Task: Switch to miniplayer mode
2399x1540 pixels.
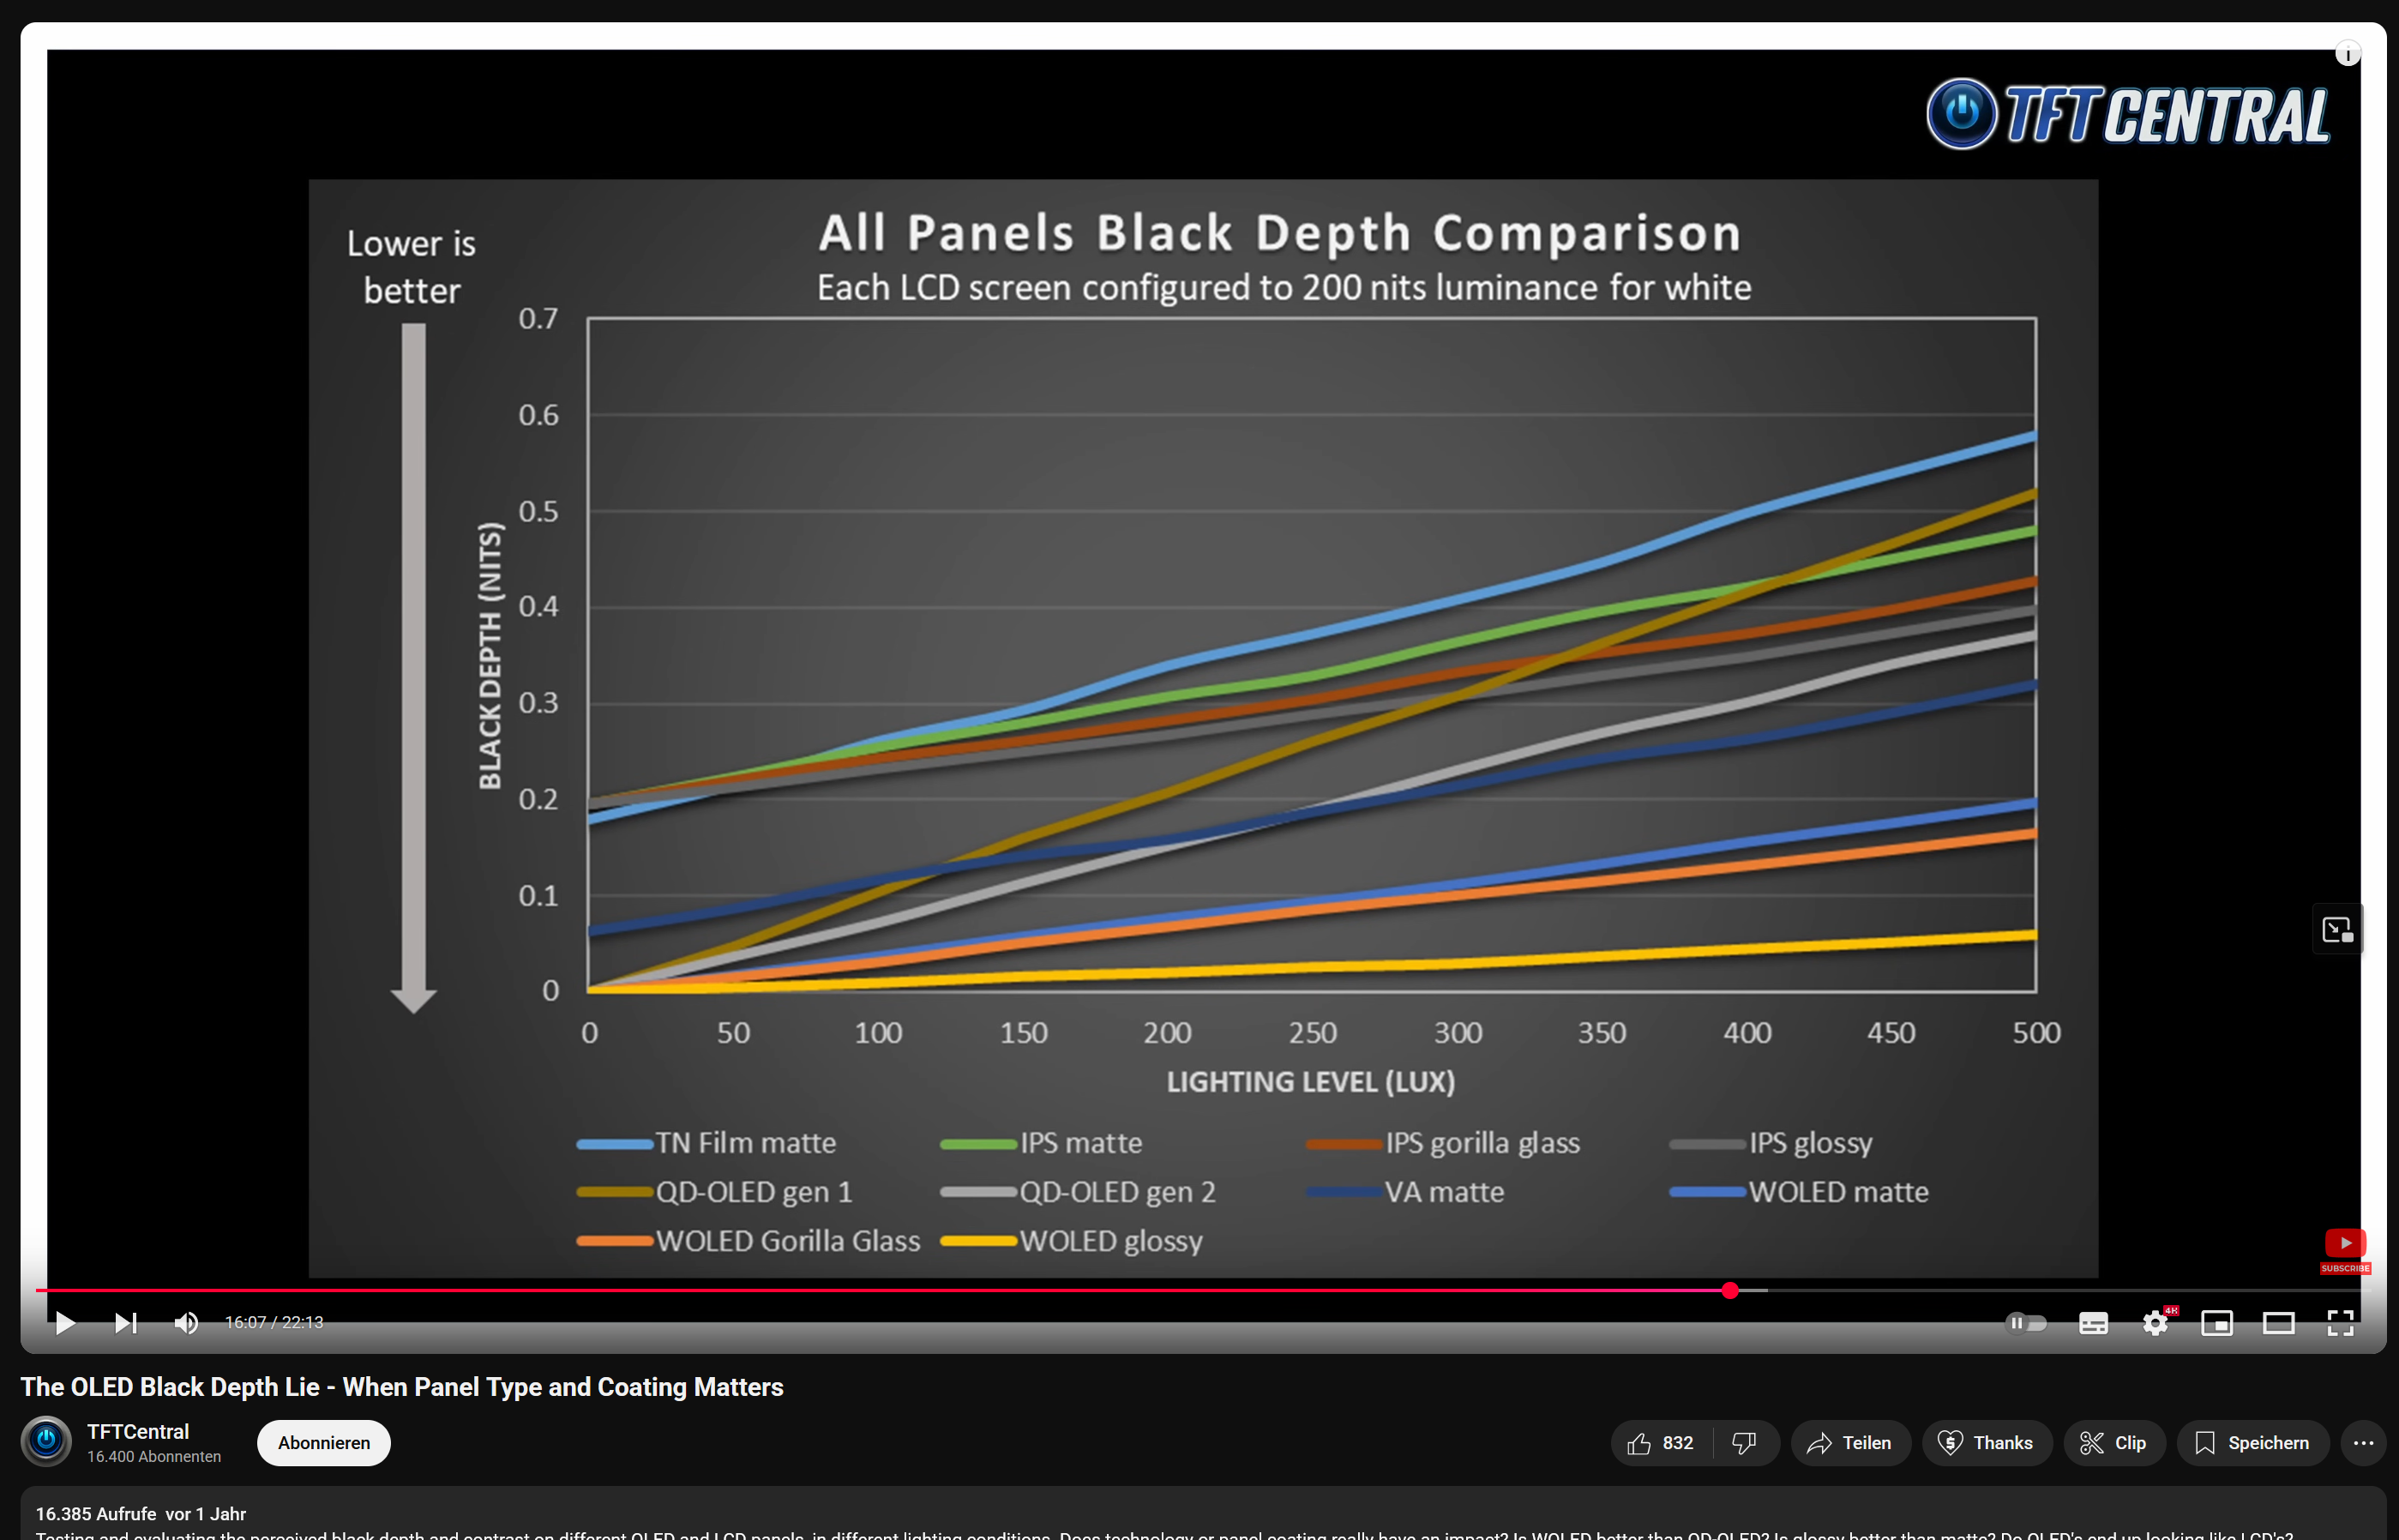Action: coord(2217,1323)
